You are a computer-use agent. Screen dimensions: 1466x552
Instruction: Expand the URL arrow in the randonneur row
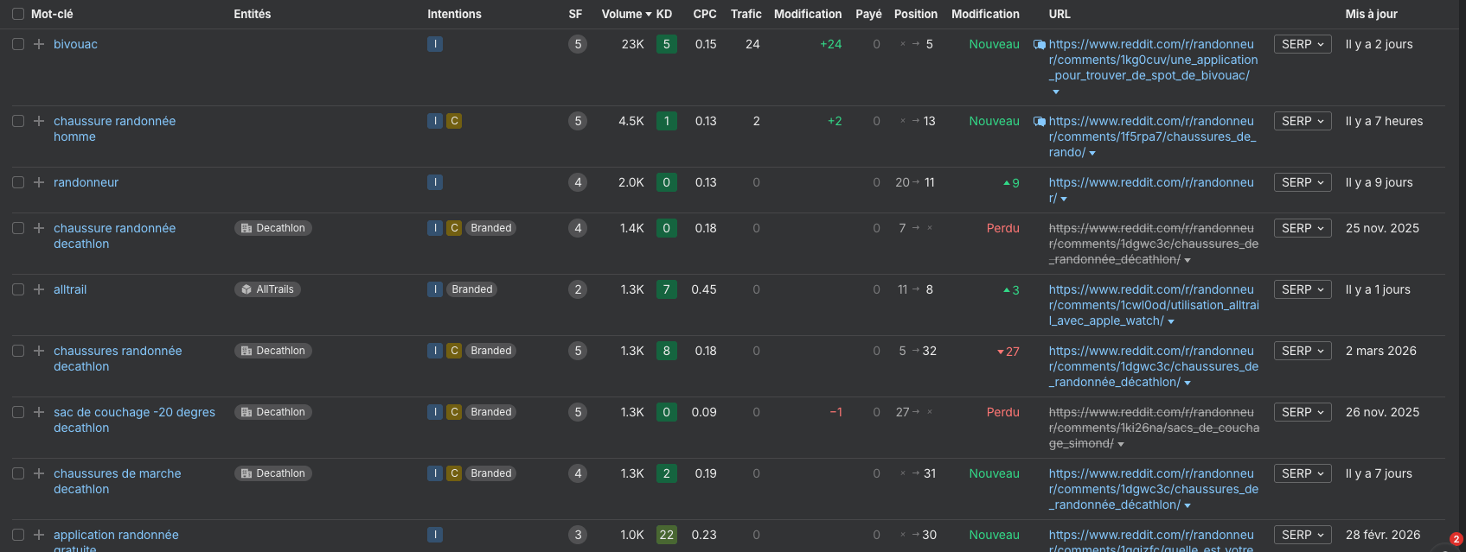pyautogui.click(x=1064, y=199)
